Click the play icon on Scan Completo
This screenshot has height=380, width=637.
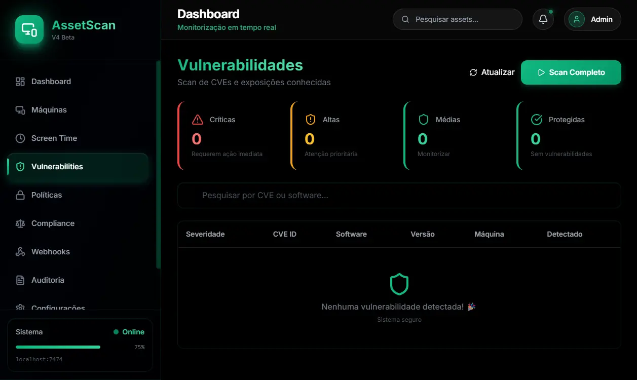point(541,72)
